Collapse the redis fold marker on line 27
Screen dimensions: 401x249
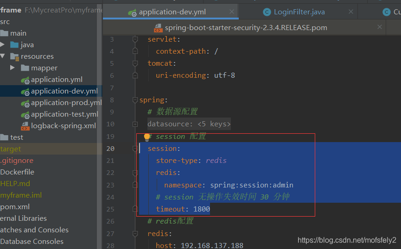[x=135, y=234]
